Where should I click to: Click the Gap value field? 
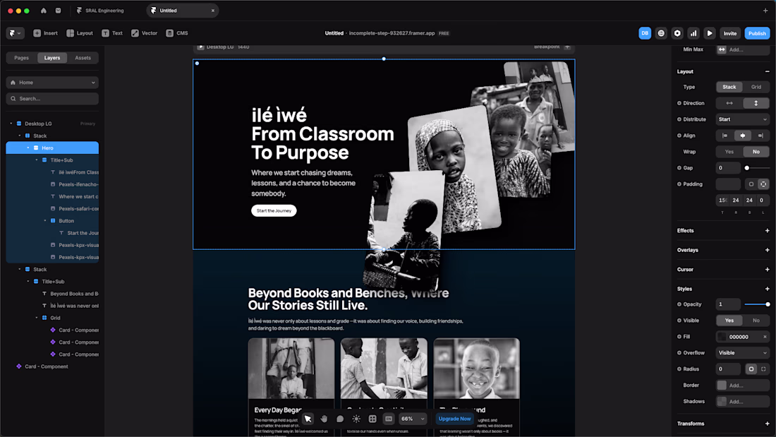click(x=728, y=168)
